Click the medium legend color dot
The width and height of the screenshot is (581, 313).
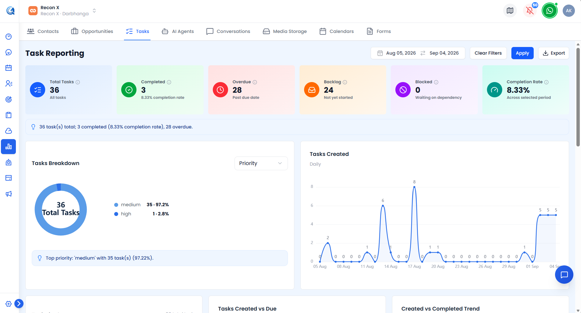pos(116,205)
